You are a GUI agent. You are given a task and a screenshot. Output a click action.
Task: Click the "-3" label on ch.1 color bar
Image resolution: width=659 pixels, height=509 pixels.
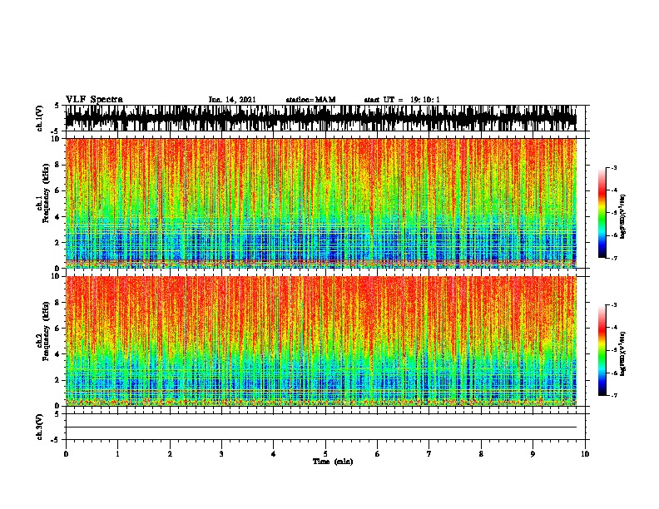click(613, 167)
